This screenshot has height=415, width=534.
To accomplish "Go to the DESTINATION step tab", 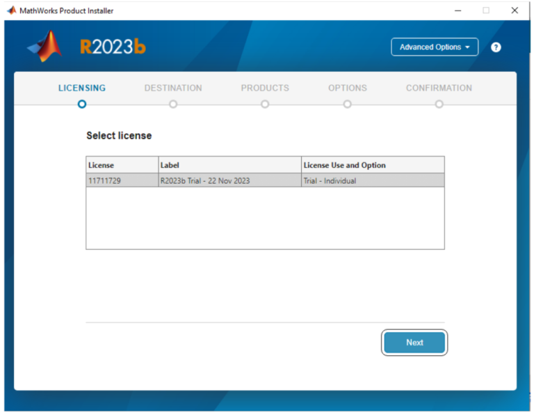I will 173,88.
